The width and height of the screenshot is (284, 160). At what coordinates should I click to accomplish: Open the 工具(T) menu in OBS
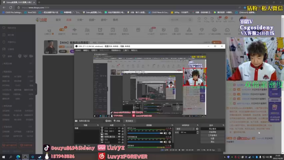point(126,50)
